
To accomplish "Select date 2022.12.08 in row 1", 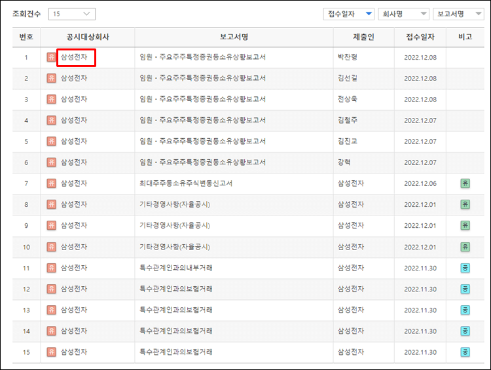I will [x=420, y=58].
